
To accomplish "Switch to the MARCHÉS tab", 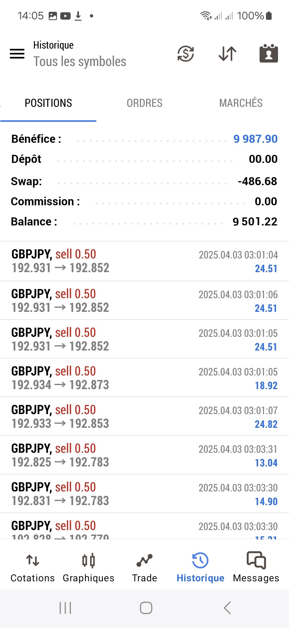I will coord(241,103).
